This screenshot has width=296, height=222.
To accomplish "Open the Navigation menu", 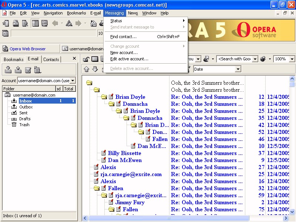I will (x=53, y=13).
